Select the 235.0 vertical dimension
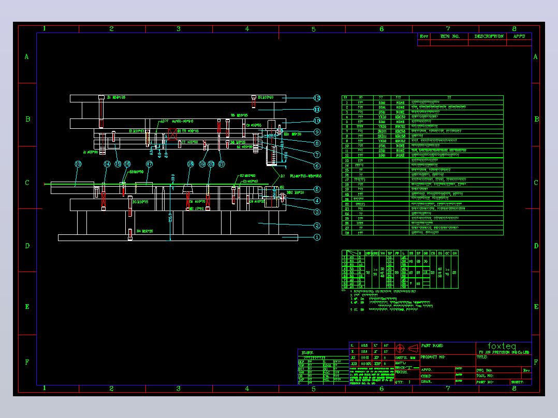The width and height of the screenshot is (558, 418). pyautogui.click(x=170, y=217)
